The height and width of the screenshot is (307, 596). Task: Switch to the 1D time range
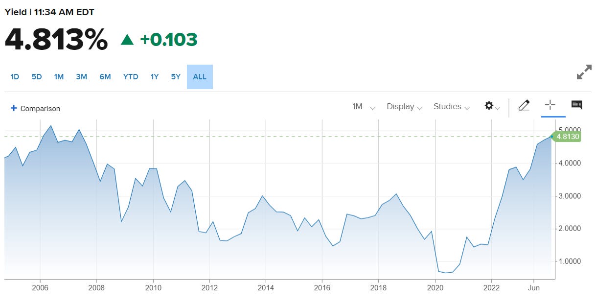click(x=15, y=77)
